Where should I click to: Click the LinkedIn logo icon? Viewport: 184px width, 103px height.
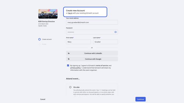[x=69, y=53]
